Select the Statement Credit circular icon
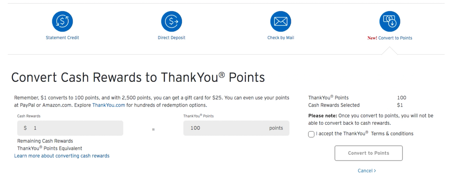This screenshot has height=179, width=451. (62, 21)
